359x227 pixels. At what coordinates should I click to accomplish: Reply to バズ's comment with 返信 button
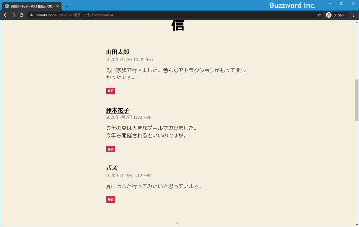(110, 199)
